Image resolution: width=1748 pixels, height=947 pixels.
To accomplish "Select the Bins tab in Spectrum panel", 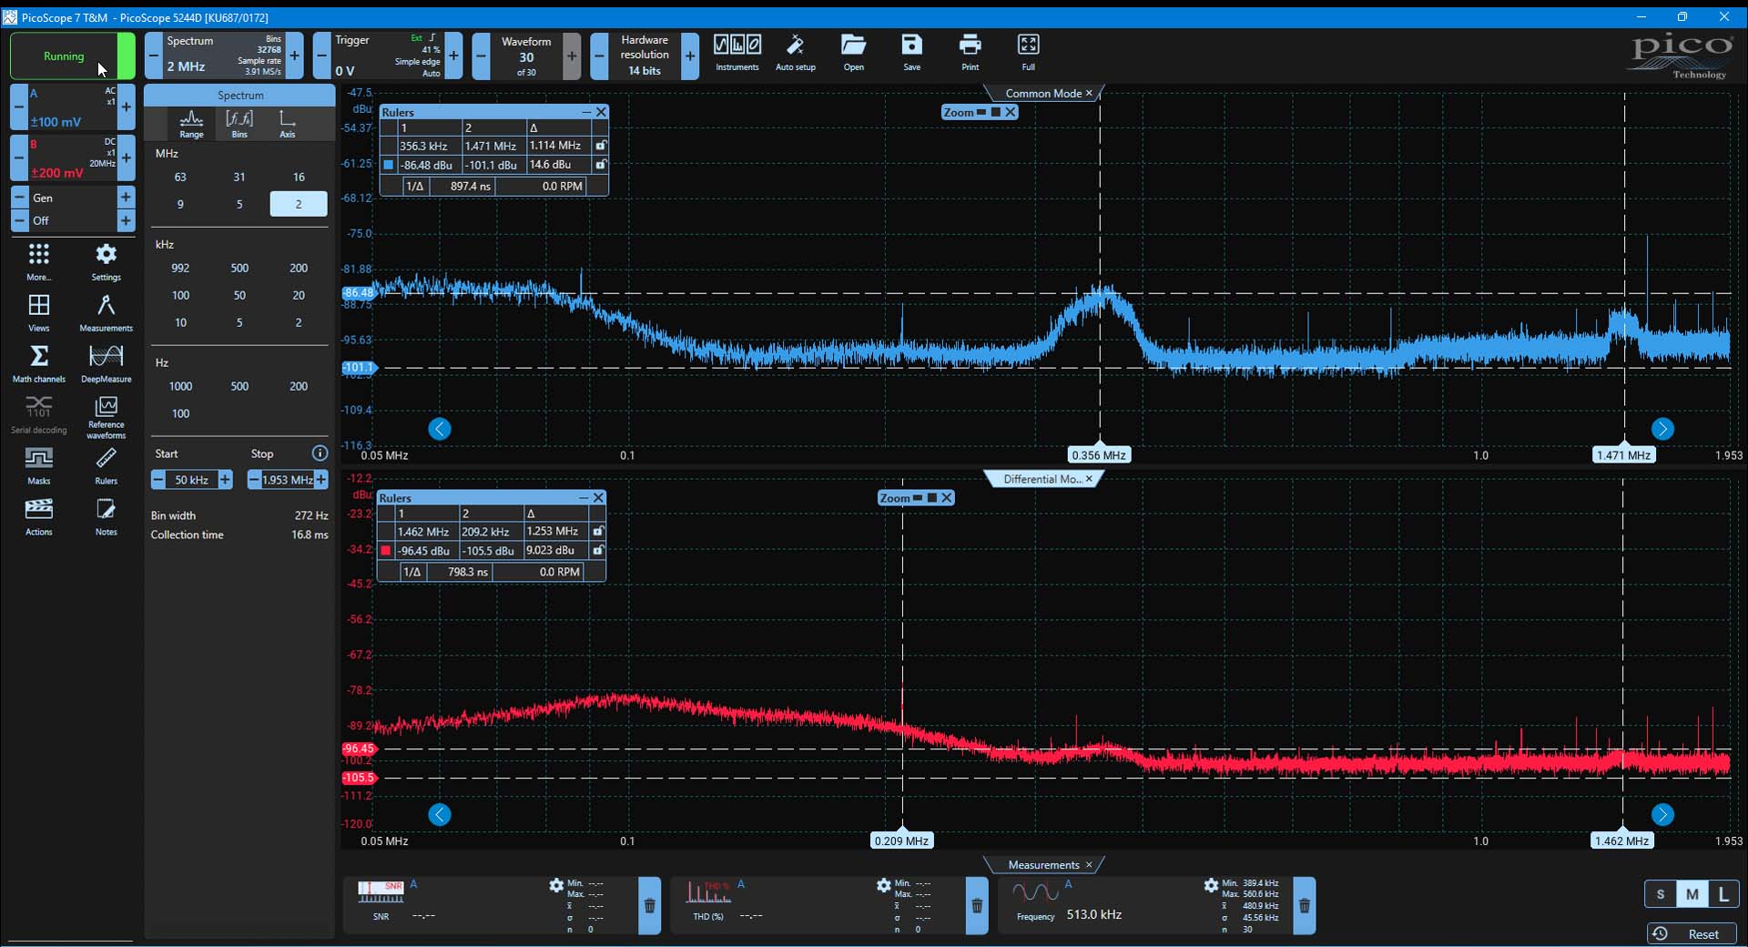I will [x=239, y=124].
